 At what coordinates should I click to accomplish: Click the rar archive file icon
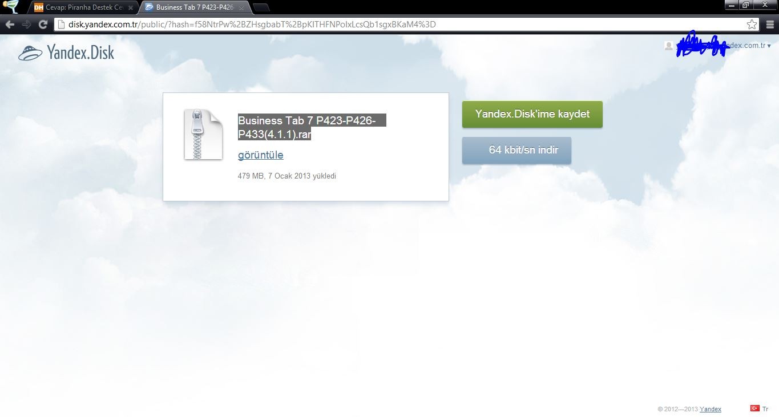pyautogui.click(x=203, y=134)
